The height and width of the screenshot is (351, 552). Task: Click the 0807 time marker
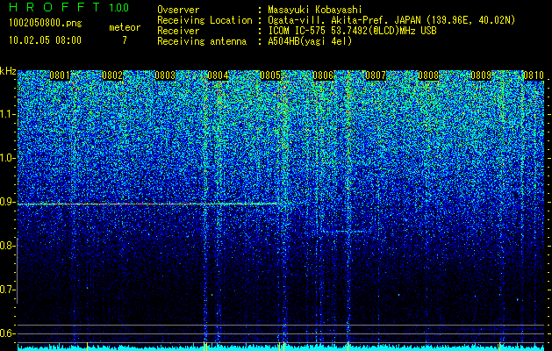click(376, 75)
